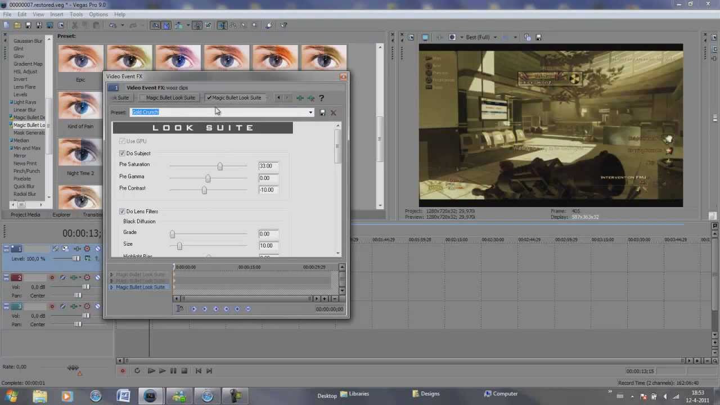Screen dimensions: 720x405
Task: Click Go to Start transport button
Action: pyautogui.click(x=198, y=371)
